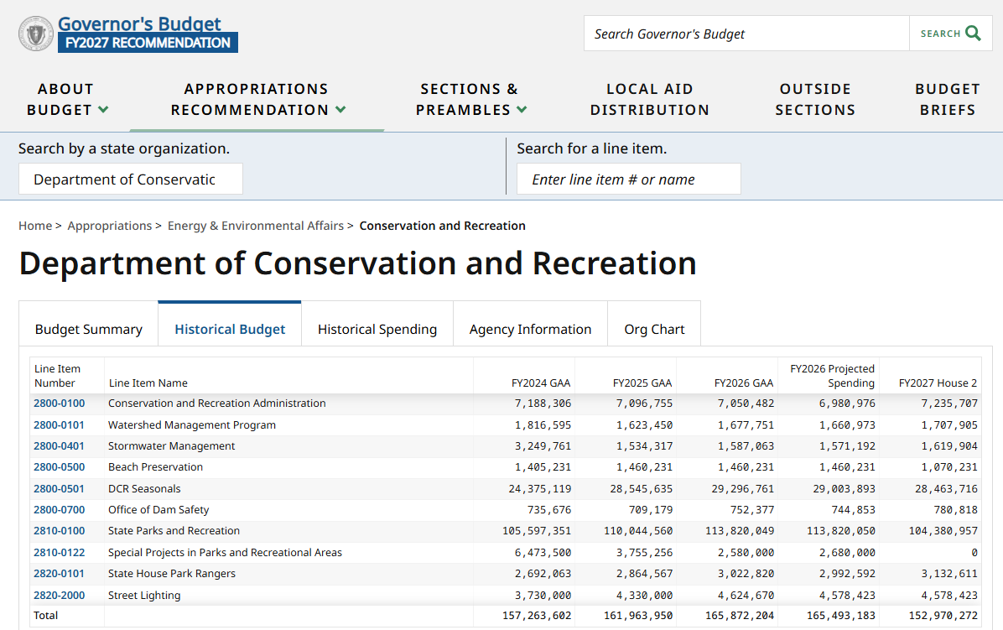The width and height of the screenshot is (1003, 630).
Task: Navigate to Budget Briefs
Action: 948,99
